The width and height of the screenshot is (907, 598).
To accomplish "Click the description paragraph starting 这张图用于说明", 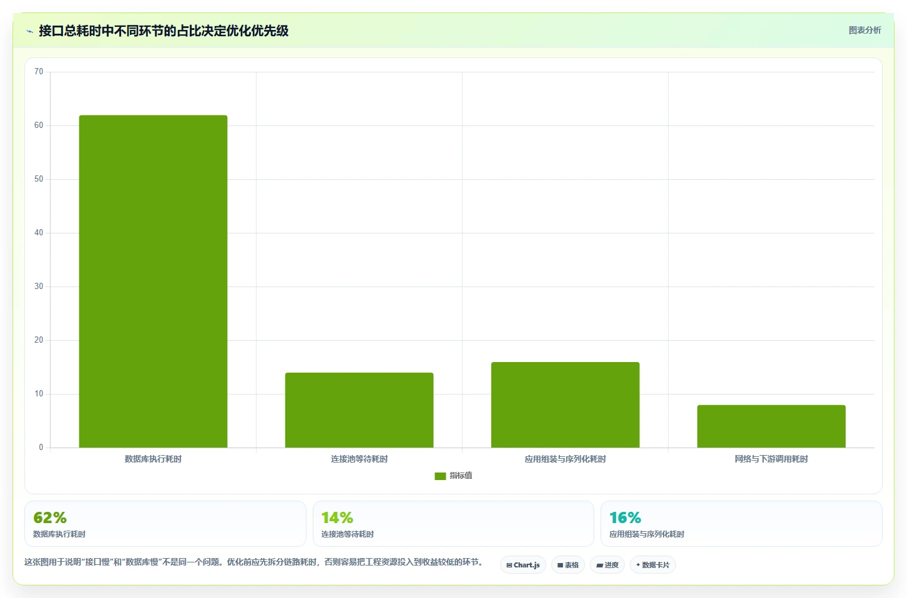I will tap(255, 562).
